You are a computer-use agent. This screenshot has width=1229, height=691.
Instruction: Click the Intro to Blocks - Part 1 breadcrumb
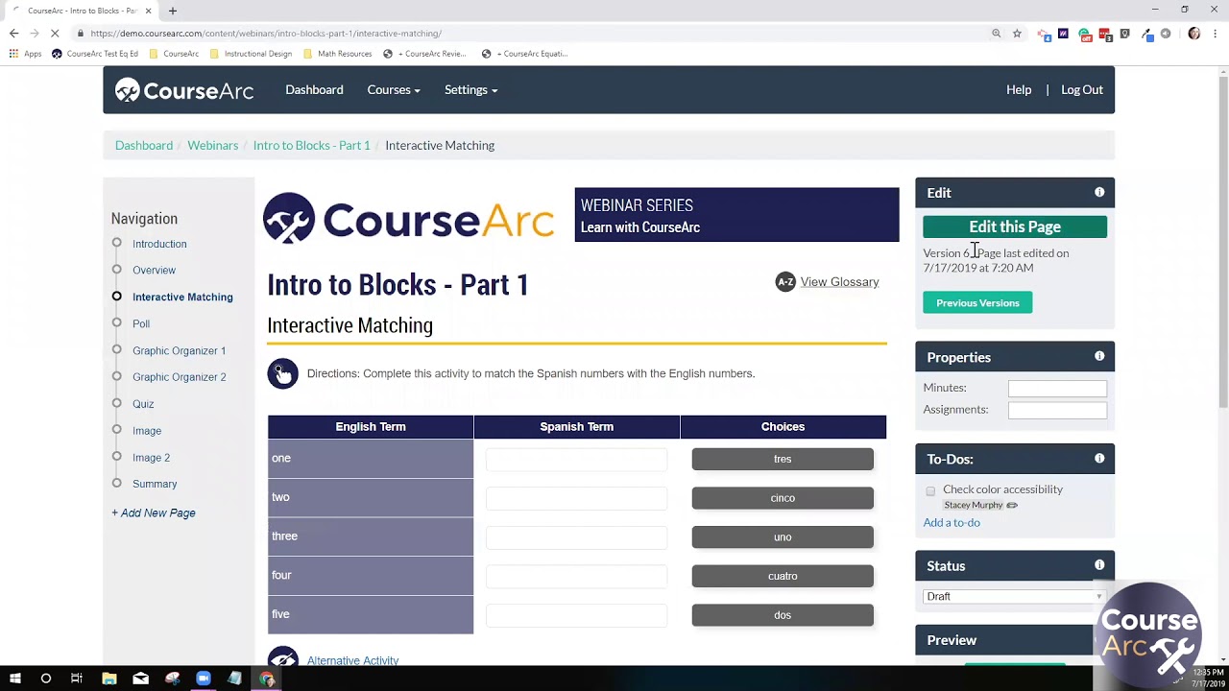(311, 145)
